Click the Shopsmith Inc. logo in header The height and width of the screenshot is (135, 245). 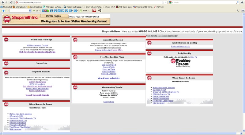coord(21,19)
